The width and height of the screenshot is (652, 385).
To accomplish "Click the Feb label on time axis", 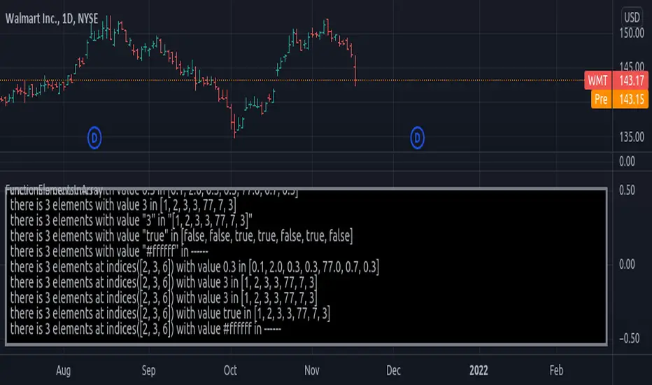I will point(556,369).
